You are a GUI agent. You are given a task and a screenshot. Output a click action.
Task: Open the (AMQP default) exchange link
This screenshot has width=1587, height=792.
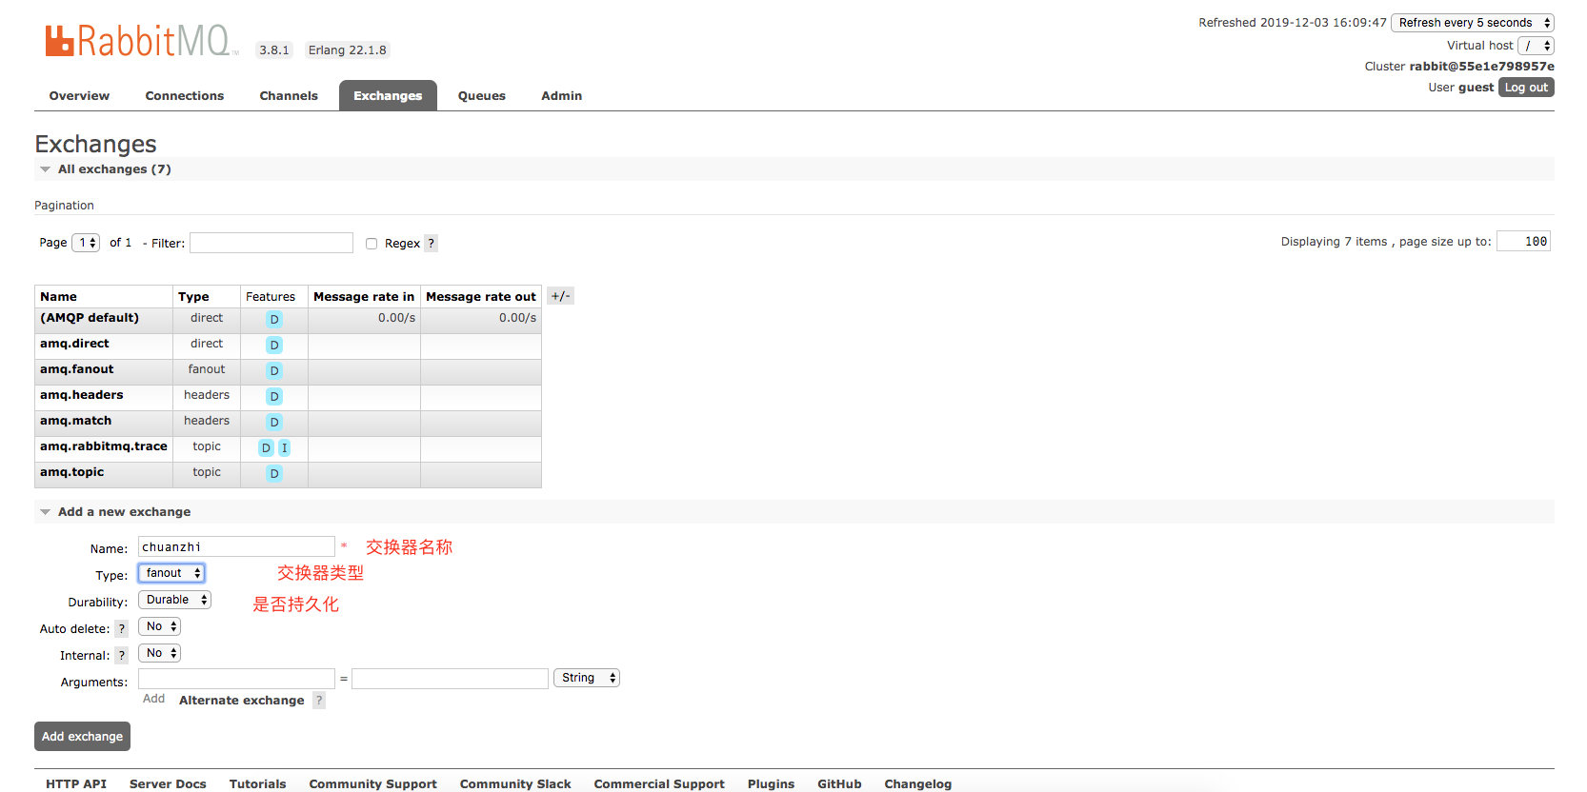point(90,318)
